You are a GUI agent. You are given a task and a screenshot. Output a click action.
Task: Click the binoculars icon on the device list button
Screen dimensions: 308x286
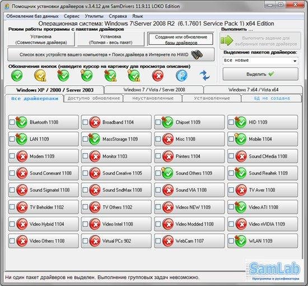(197, 55)
